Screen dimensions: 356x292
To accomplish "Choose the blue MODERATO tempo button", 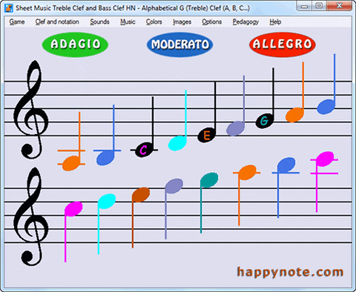I will point(179,44).
